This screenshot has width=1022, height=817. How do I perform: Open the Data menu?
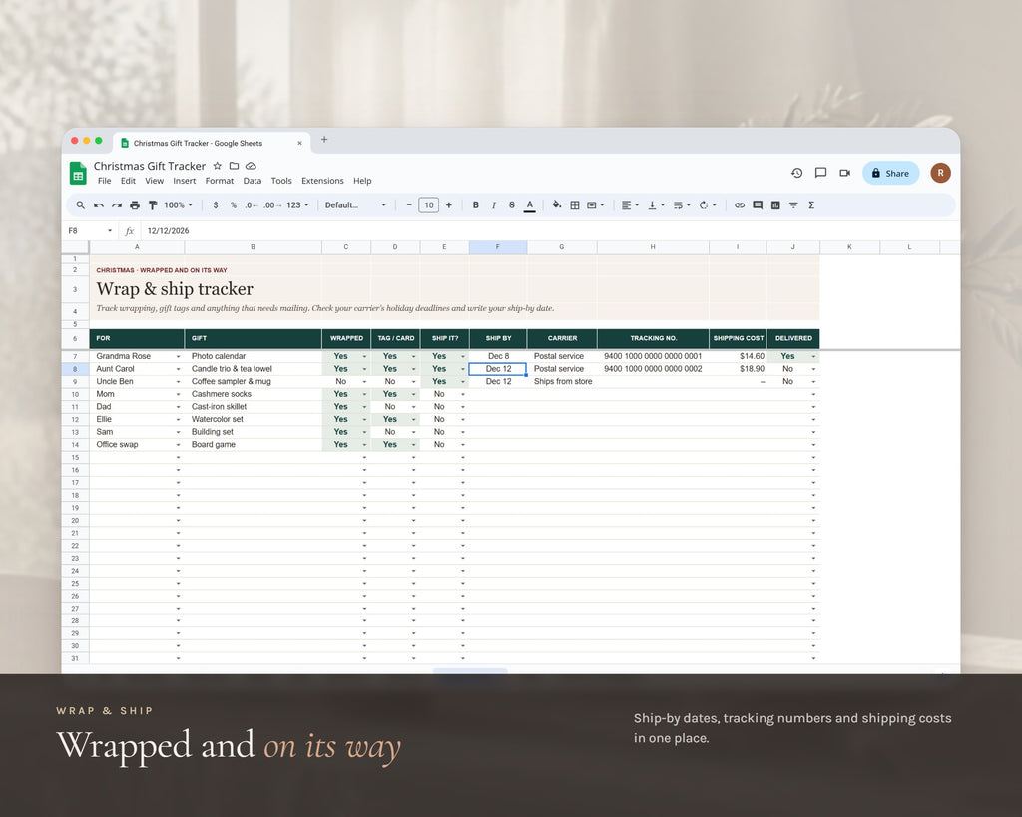tap(253, 181)
